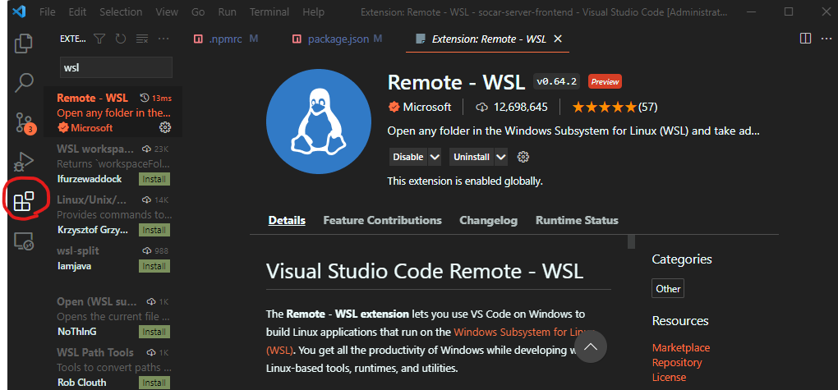Click the details pane scrollbar thumb
Image resolution: width=838 pixels, height=390 pixels.
631,241
